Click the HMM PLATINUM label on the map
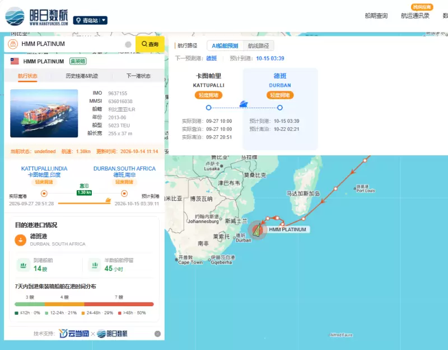This screenshot has width=448, height=350. coord(288,229)
